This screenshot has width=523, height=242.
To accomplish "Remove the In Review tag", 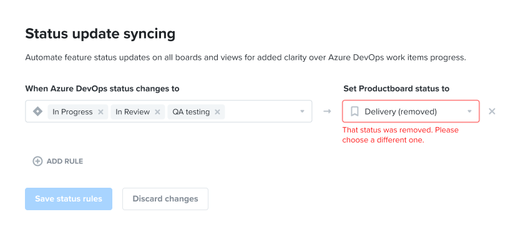I will 158,112.
